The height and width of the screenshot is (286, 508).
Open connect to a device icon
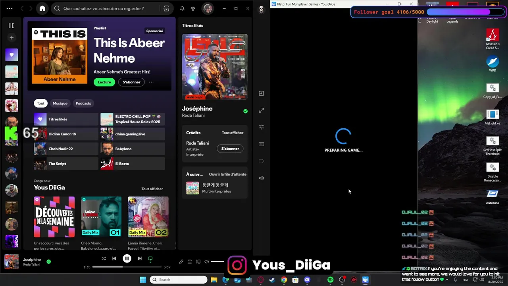tap(198, 262)
